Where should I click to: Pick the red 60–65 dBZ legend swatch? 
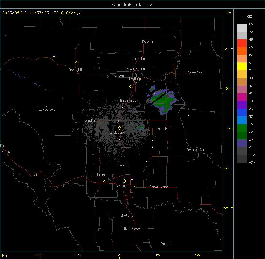(x=242, y=43)
